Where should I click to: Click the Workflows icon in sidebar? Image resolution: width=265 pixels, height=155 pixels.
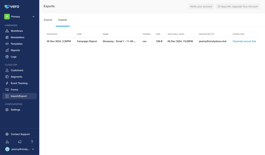click(7, 31)
